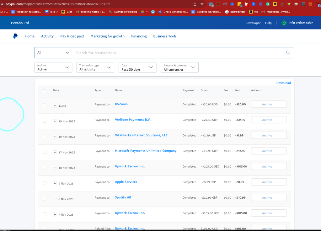Check the Verifone Payments B.V. row checkbox

pyautogui.click(x=45, y=121)
